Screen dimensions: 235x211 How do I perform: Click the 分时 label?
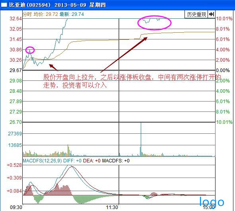[x=27, y=14]
